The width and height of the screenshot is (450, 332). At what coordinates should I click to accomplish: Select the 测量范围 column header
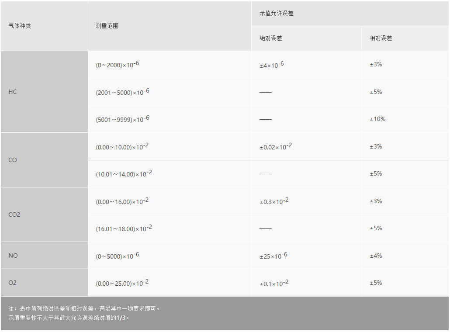[x=107, y=26]
